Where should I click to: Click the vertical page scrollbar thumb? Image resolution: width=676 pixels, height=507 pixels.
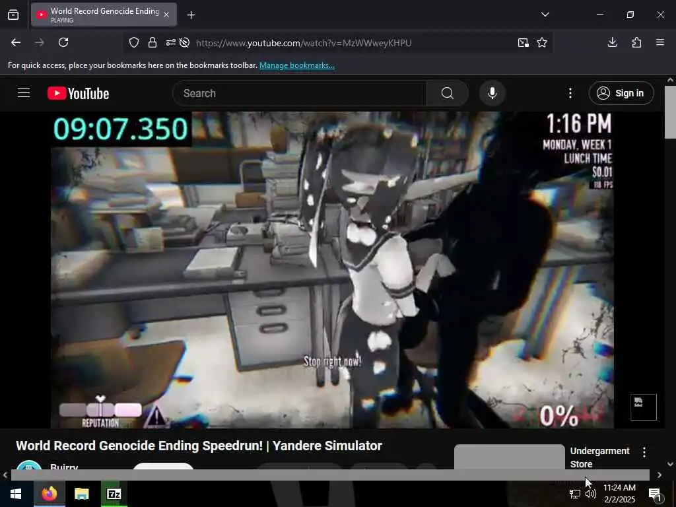point(670,112)
